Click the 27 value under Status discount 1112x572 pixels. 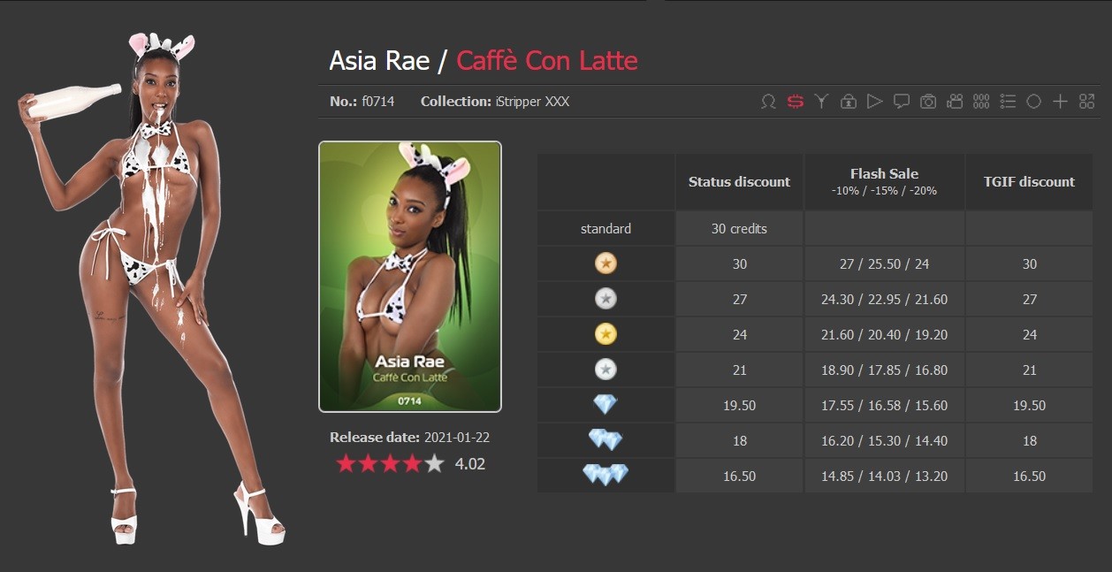pyautogui.click(x=740, y=299)
